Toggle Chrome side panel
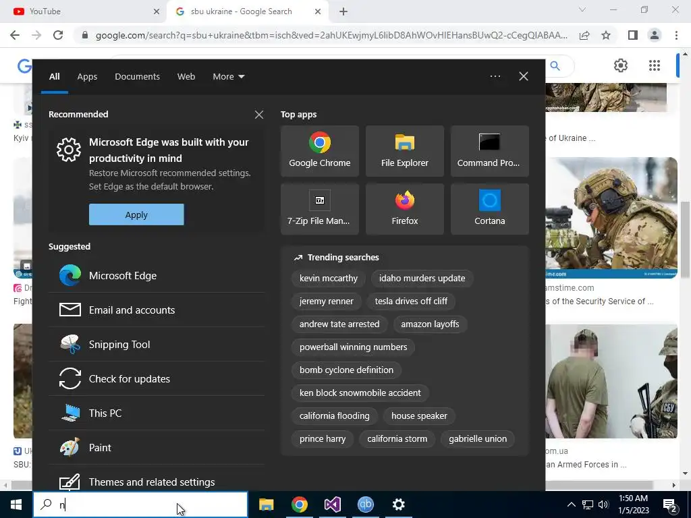The height and width of the screenshot is (518, 691). 633,35
